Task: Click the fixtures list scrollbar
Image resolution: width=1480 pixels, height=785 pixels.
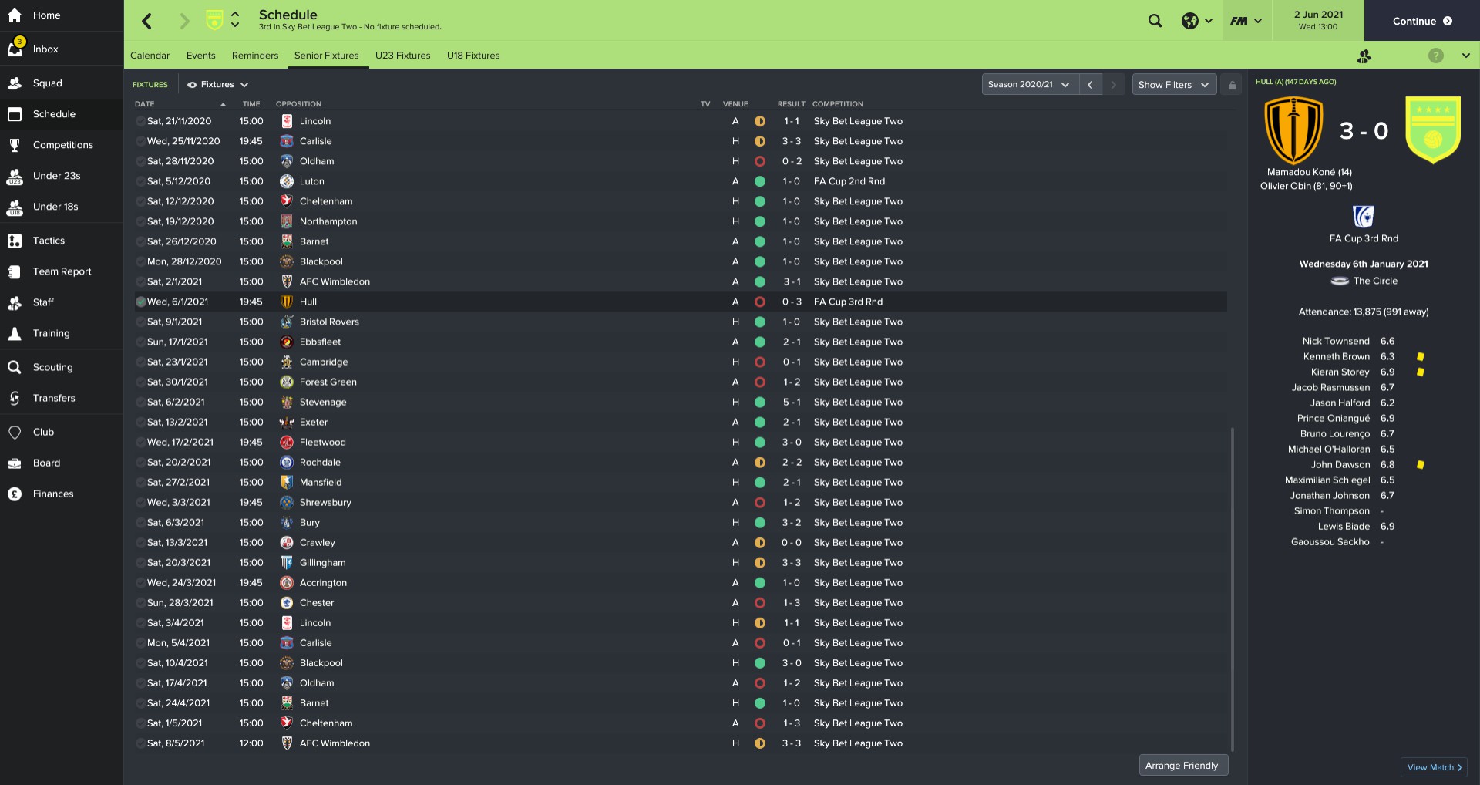Action: (1232, 586)
